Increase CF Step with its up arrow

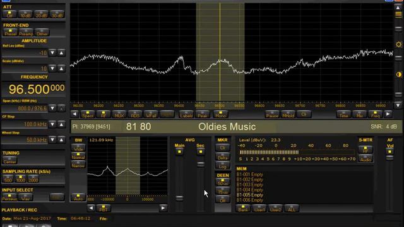(x=61, y=124)
